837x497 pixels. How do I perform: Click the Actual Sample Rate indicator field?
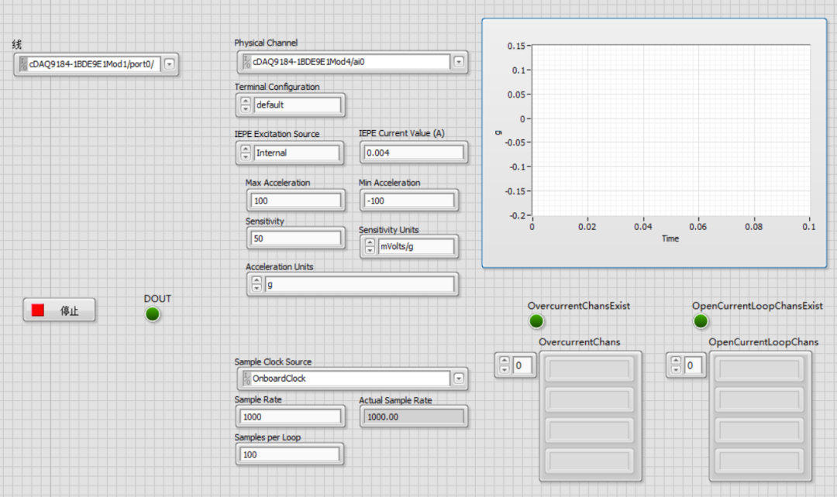[x=414, y=416]
